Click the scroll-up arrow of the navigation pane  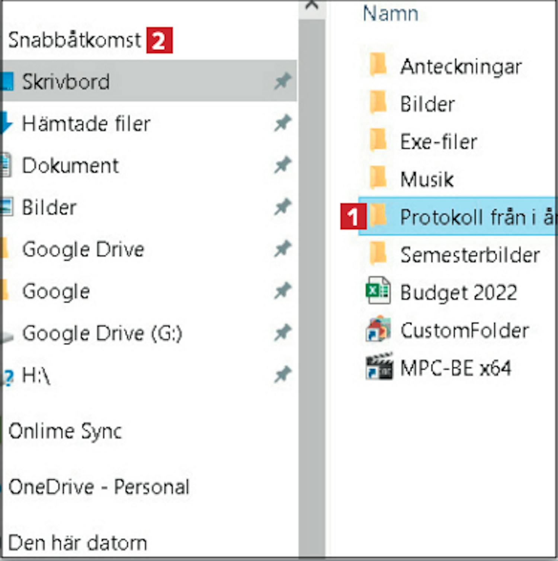click(312, 5)
